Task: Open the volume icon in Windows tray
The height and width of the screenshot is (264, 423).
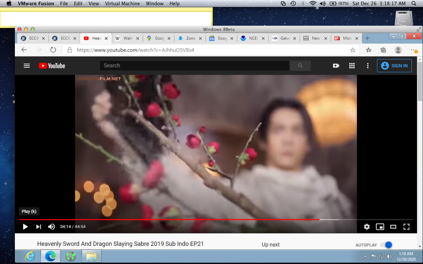Action: [389, 256]
